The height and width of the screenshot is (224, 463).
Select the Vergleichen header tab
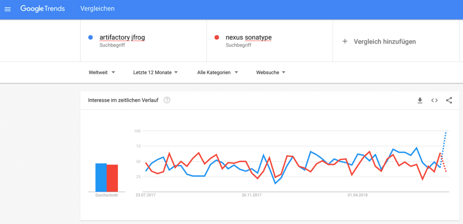97,9
